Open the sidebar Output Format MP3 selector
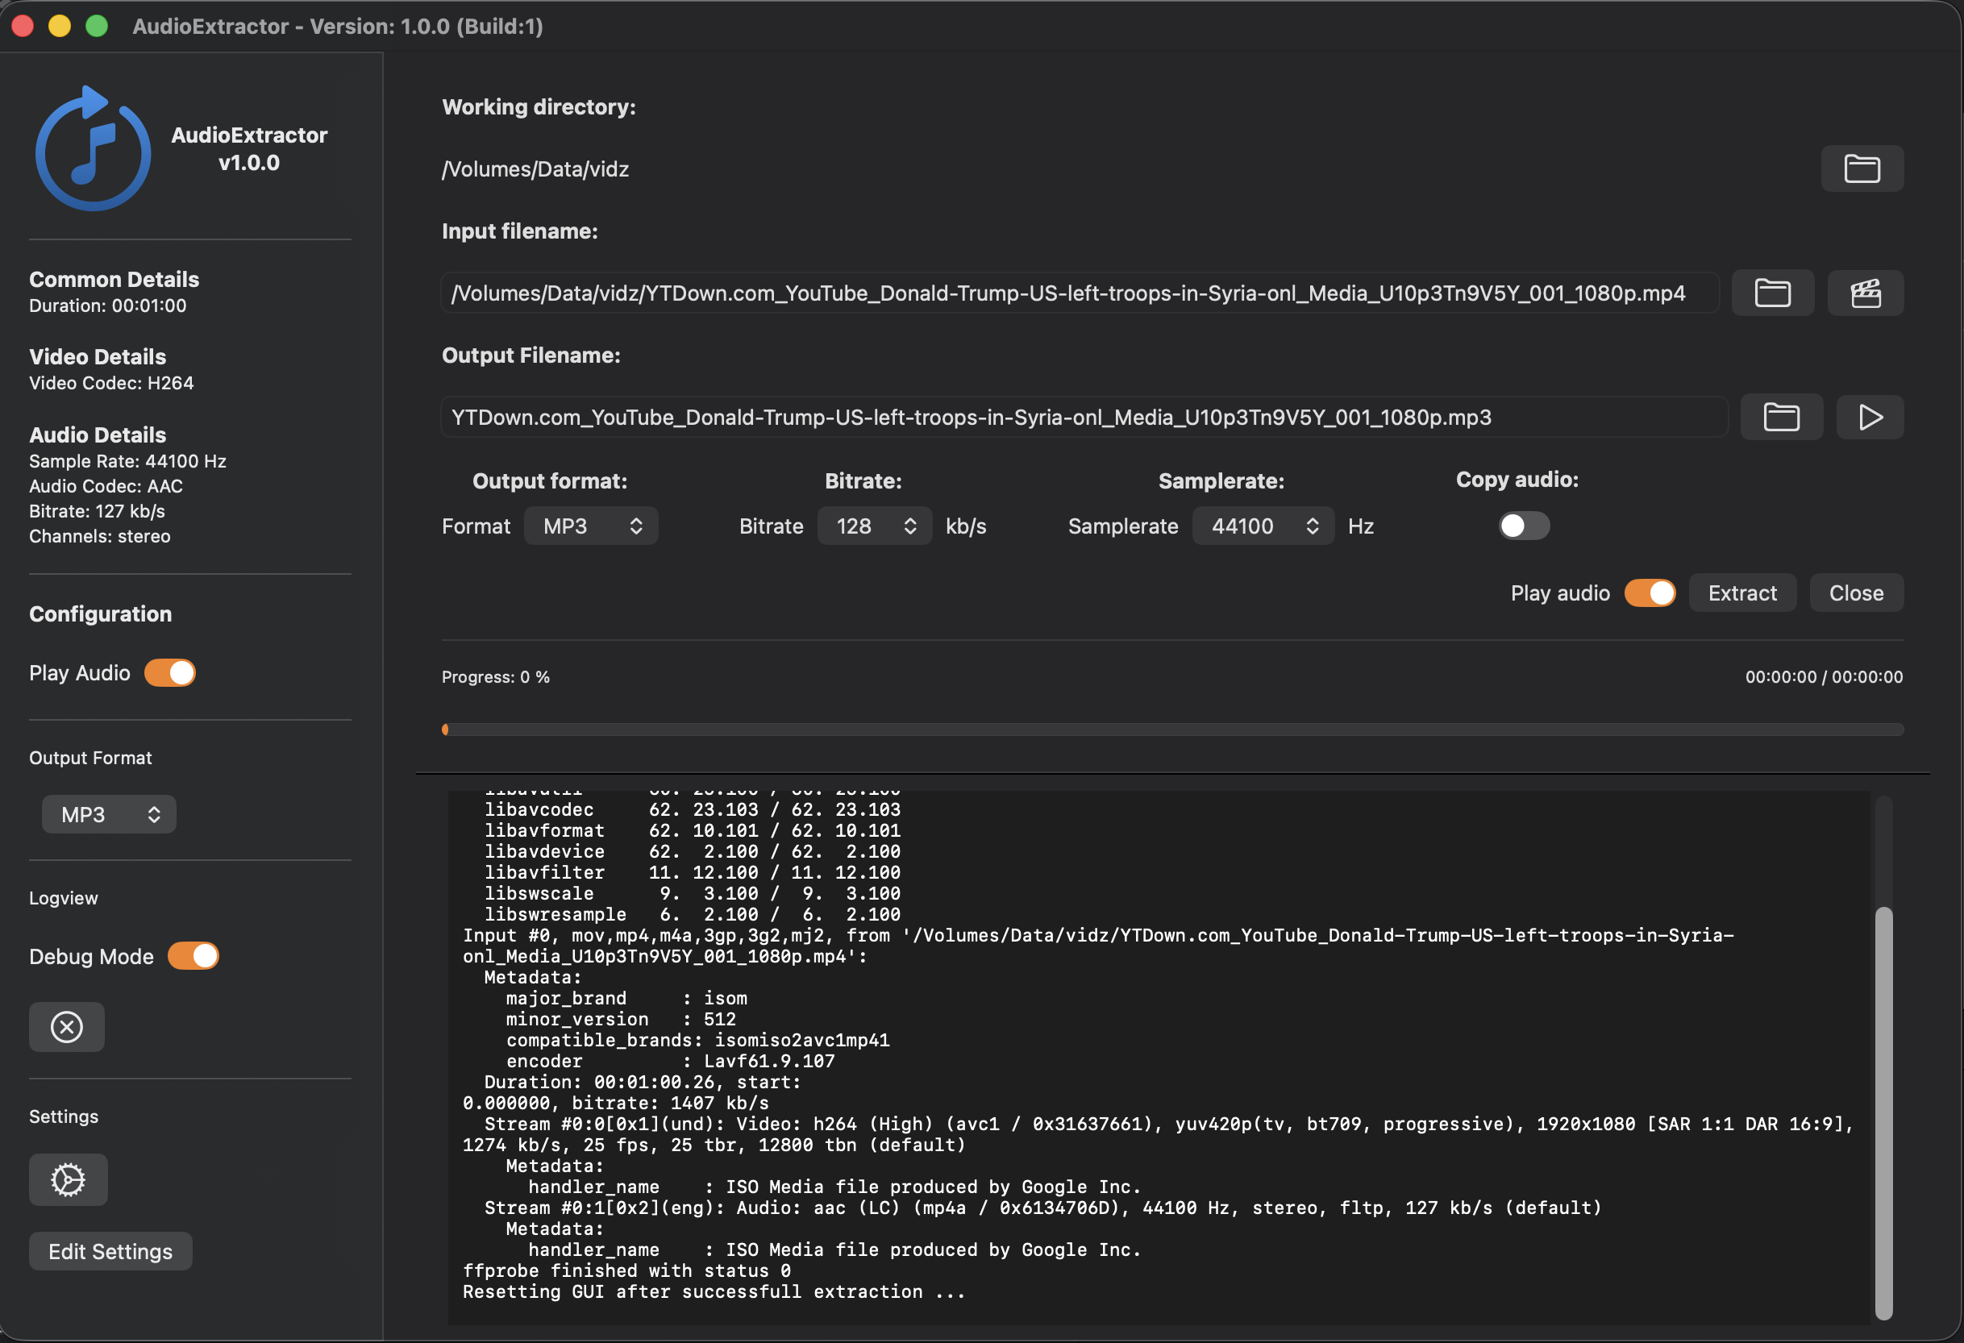This screenshot has width=1964, height=1343. coord(108,814)
